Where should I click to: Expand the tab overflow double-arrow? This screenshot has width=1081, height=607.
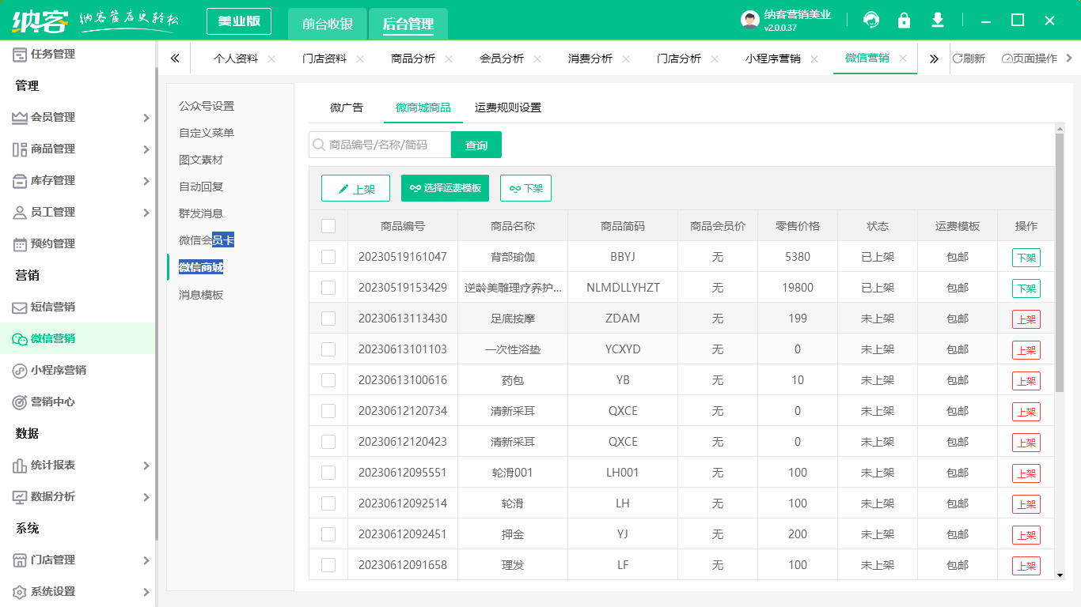coord(934,58)
